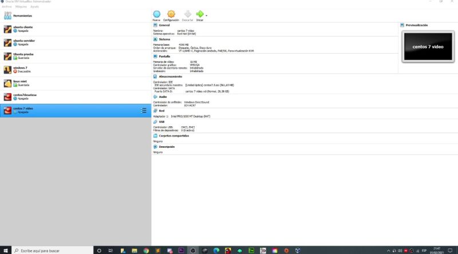Click the ubuntu cliente VM icon
This screenshot has width=458, height=254.
[x=7, y=29]
